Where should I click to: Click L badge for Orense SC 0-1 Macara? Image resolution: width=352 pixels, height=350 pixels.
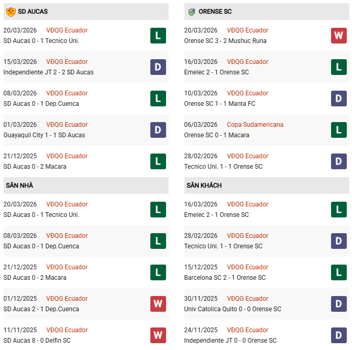338,130
